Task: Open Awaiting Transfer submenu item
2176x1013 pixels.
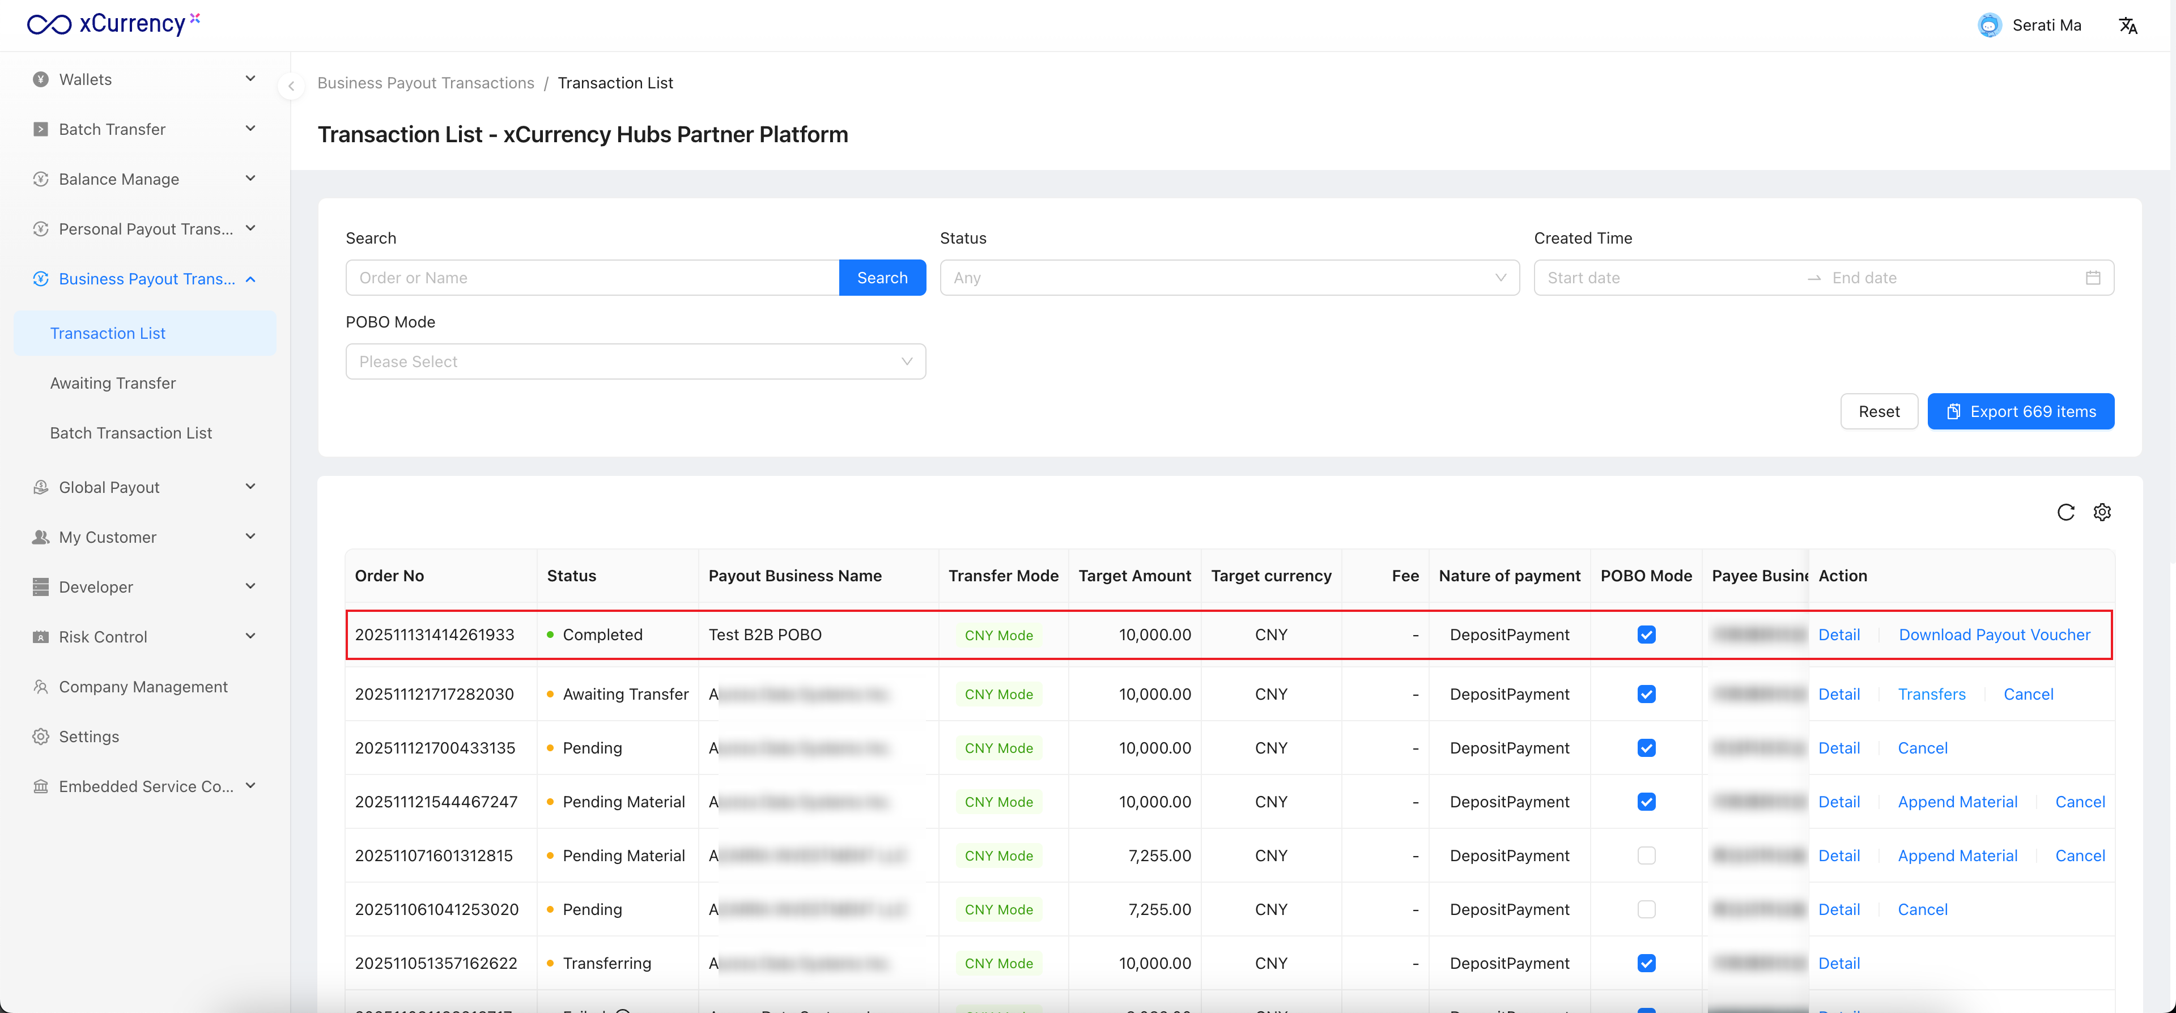Action: [x=113, y=383]
